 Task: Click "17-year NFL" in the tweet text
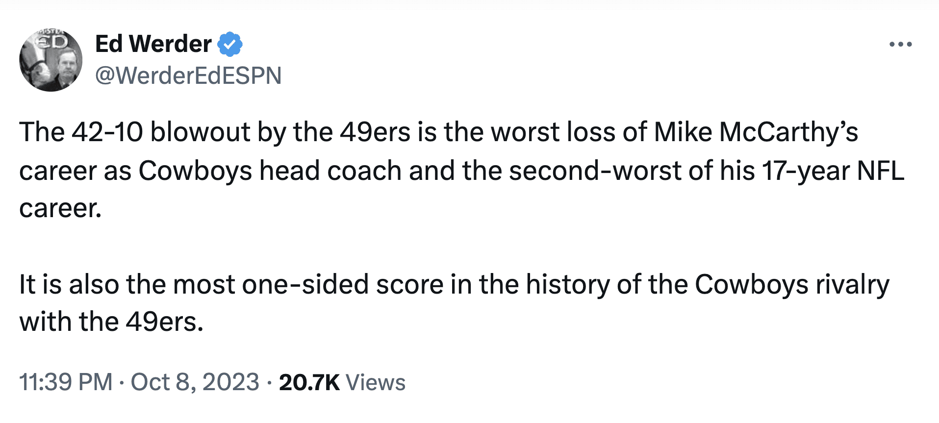(x=833, y=171)
